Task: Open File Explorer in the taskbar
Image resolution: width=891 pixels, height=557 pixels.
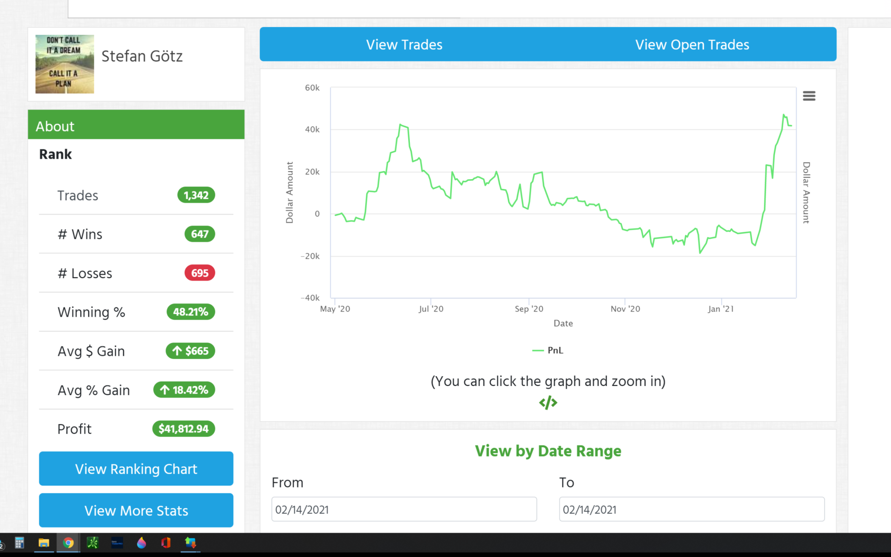Action: click(x=44, y=543)
